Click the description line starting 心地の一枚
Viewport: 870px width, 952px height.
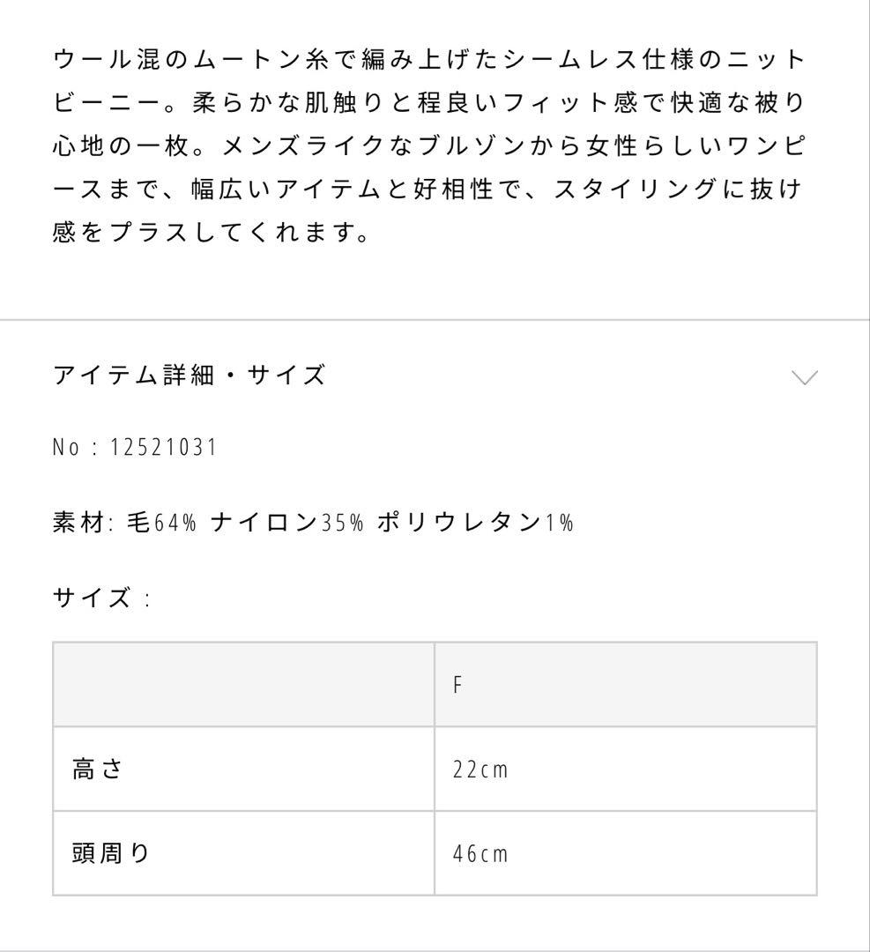(x=429, y=146)
